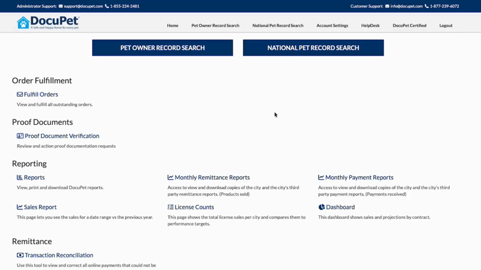Image resolution: width=481 pixels, height=270 pixels.
Task: Click the line chart icon beside Sales Report
Action: coord(20,207)
